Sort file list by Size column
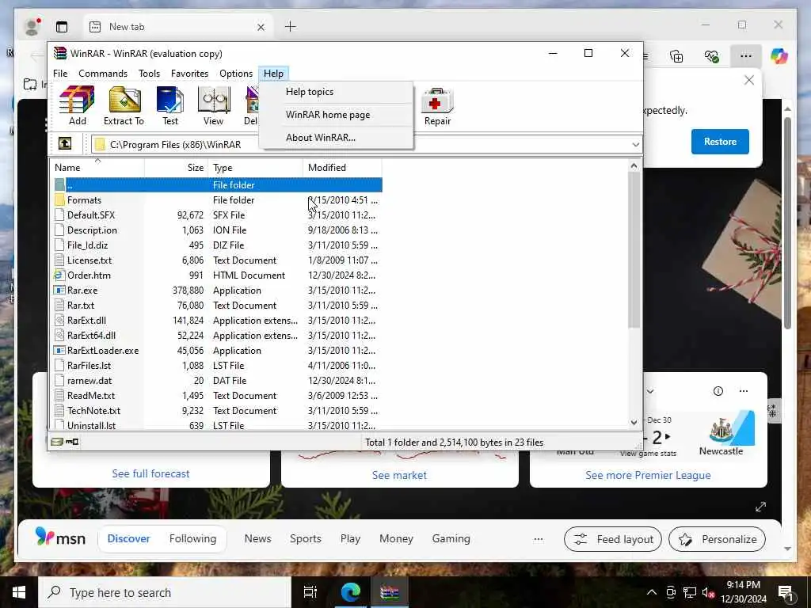This screenshot has width=811, height=608. pyautogui.click(x=177, y=168)
